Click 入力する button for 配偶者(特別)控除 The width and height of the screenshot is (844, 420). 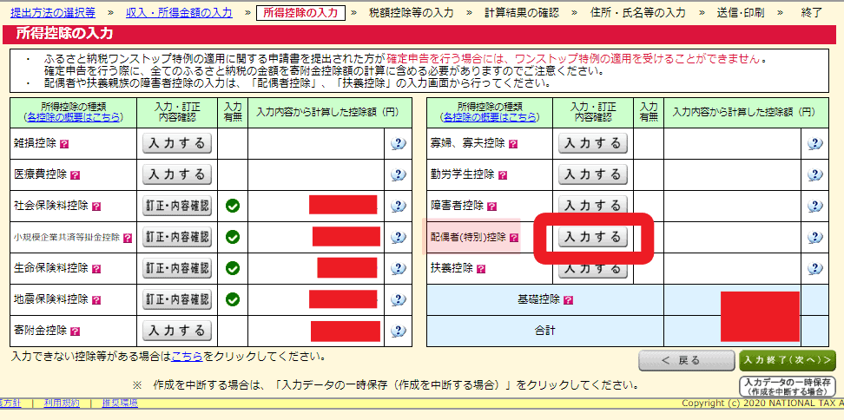click(x=593, y=237)
